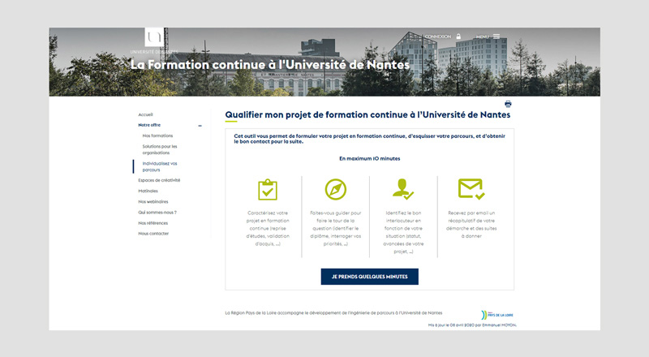Click heading Qualifier mon projet de formation

click(367, 114)
